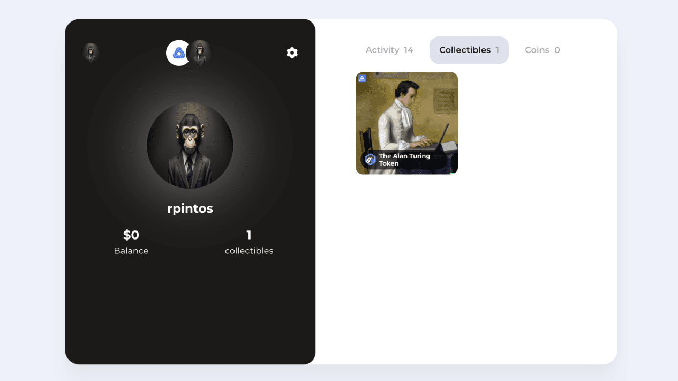
Task: Click the collectibles label under the count
Action: click(x=249, y=251)
